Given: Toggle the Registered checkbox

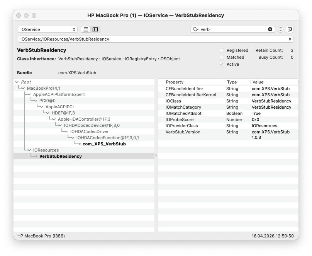Looking at the screenshot, I should pos(222,50).
